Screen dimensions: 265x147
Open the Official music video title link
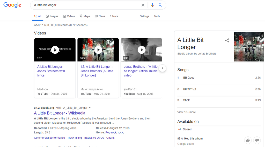(x=141, y=71)
